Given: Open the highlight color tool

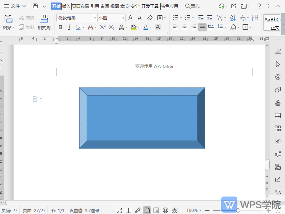Looking at the screenshot, I should (134, 27).
